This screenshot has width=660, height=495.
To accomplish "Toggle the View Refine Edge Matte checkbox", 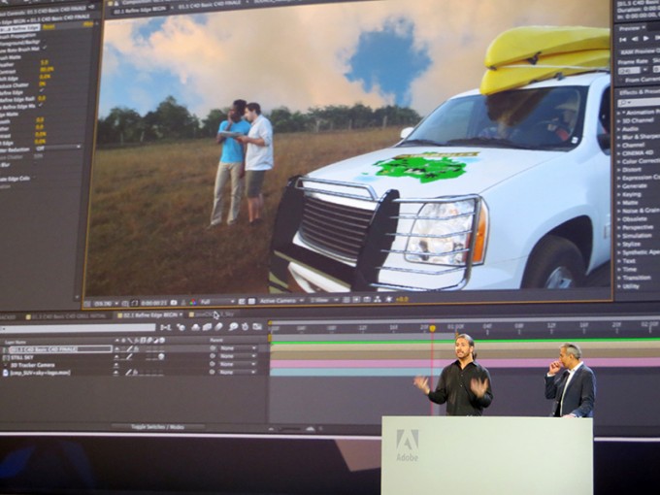I will (41, 106).
